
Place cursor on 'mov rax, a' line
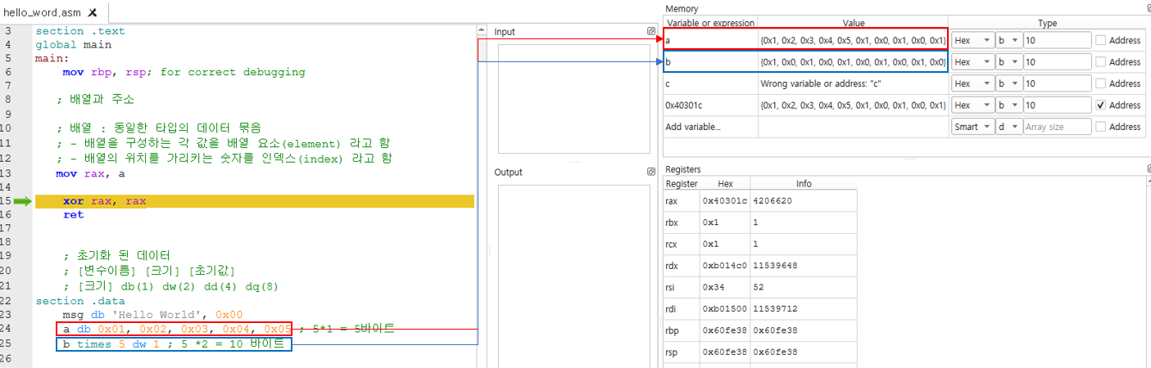coord(90,174)
